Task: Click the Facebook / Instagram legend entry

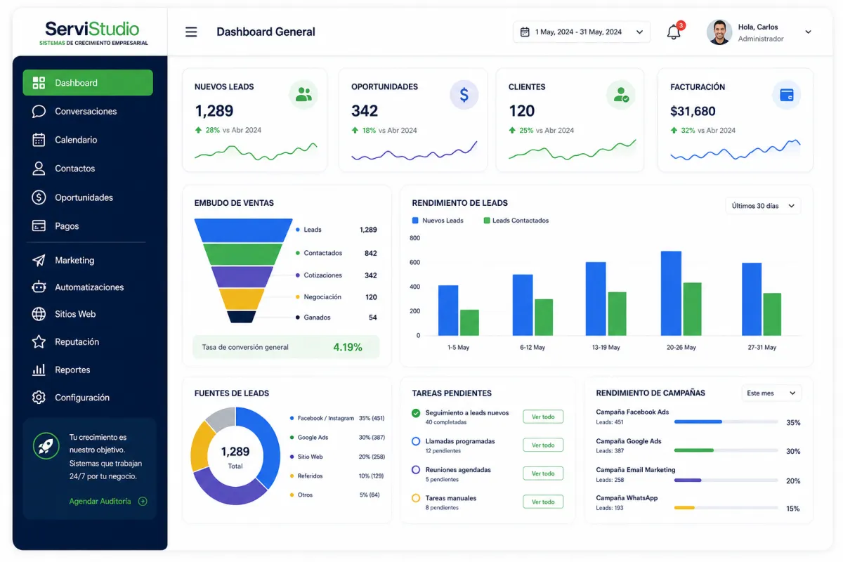Action: (337, 418)
